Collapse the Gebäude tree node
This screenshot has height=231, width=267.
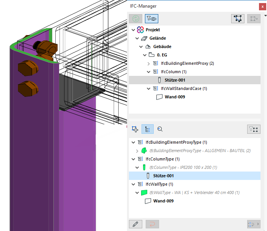[141, 47]
